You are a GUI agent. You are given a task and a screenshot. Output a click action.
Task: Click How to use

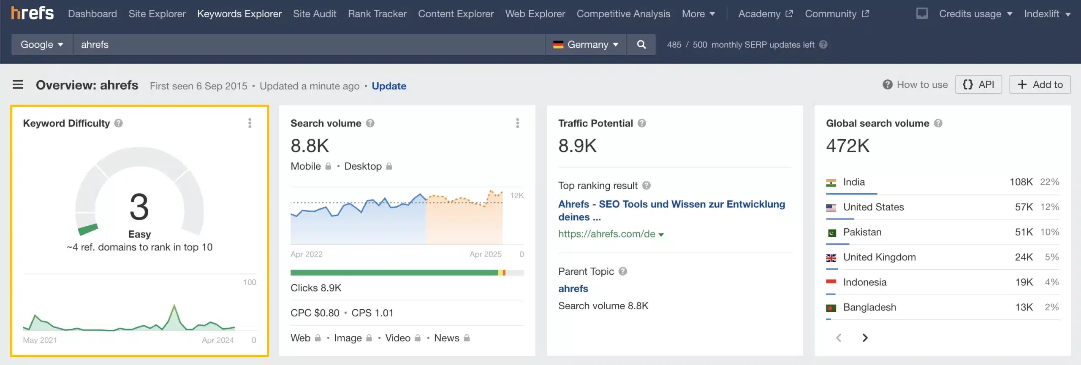(x=915, y=85)
